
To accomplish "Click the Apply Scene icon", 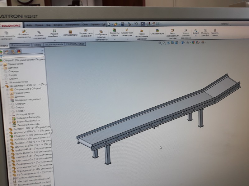I will pos(197,42).
